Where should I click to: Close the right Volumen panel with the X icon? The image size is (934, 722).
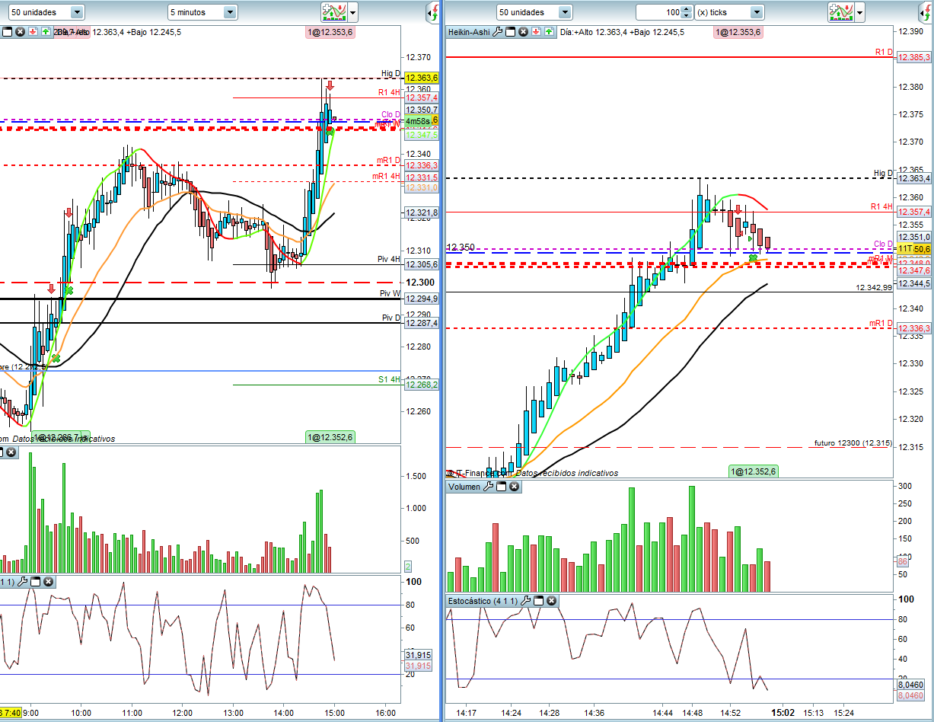point(515,487)
